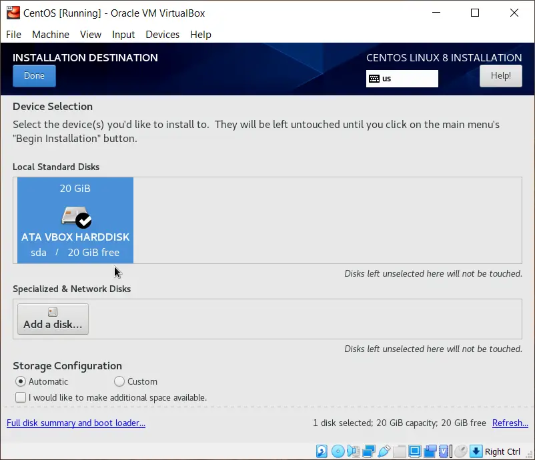Click the USB devices status icon

click(x=384, y=451)
